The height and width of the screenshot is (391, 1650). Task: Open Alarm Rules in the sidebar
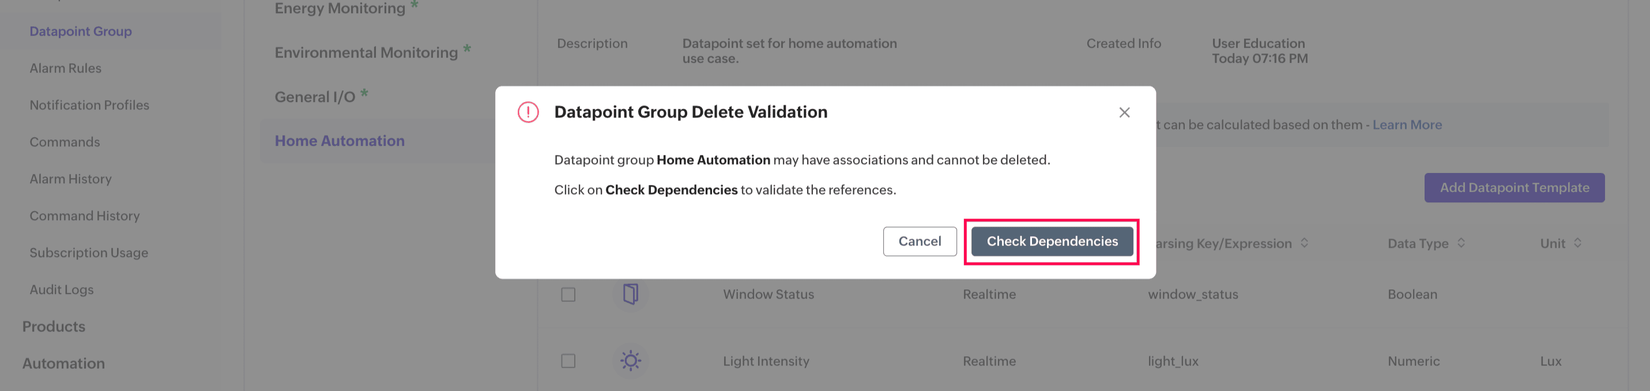pyautogui.click(x=65, y=68)
